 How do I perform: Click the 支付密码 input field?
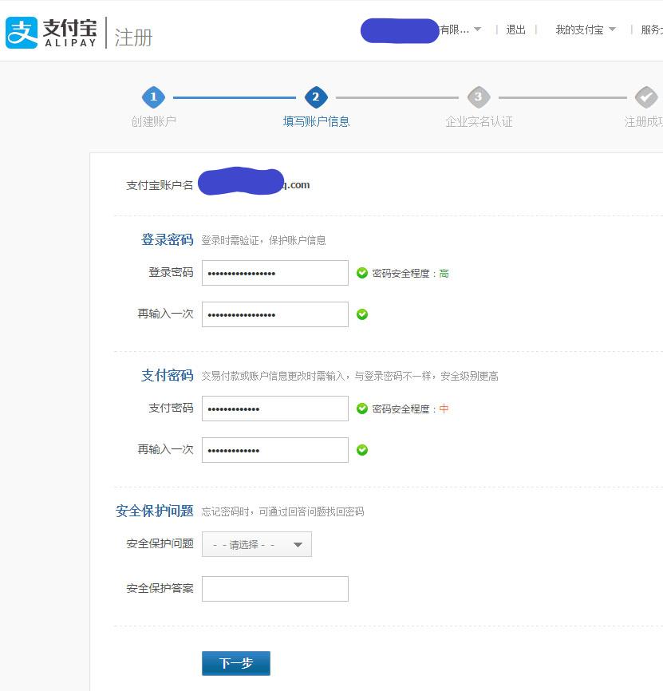tap(274, 408)
